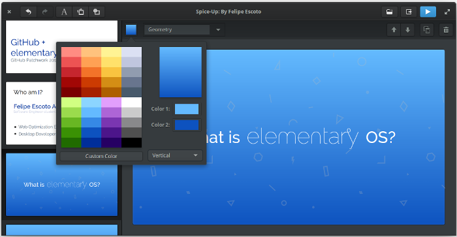Move the slide up with the arrow icon
The width and height of the screenshot is (457, 237).
(x=394, y=30)
